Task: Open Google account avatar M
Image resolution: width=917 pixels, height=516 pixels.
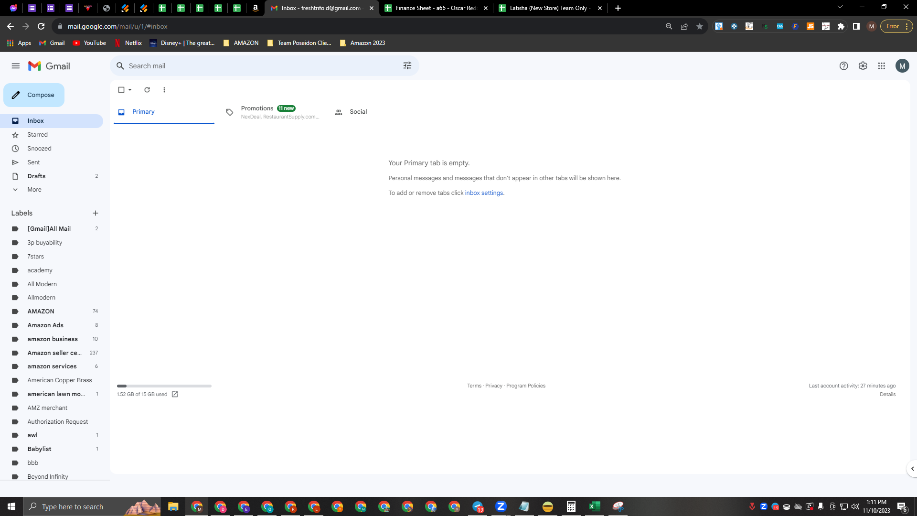Action: 902,66
